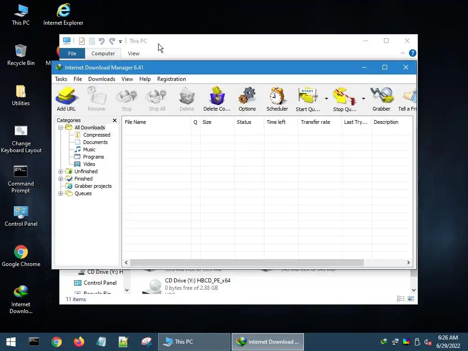Select the Video category
The height and width of the screenshot is (351, 468).
coord(89,164)
